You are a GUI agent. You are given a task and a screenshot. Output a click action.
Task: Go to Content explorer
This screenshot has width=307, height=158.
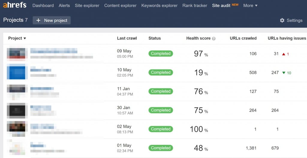coord(120,5)
